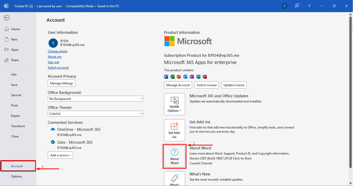Viewport: 353px width, 186px height.
Task: Expand the Update Options dropdown button
Action: (175, 104)
